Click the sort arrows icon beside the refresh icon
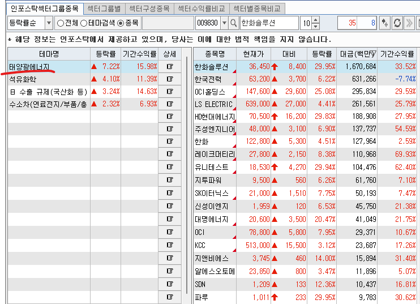Image resolution: width=420 pixels, height=304 pixels. (x=385, y=23)
